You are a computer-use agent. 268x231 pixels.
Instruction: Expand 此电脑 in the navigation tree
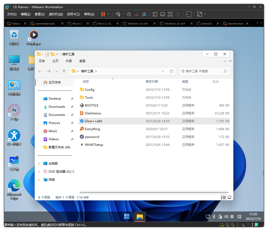point(39,164)
